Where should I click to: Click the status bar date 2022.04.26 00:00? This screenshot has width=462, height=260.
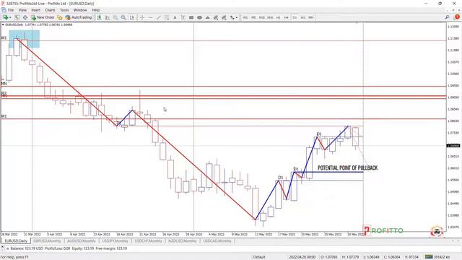click(302, 257)
